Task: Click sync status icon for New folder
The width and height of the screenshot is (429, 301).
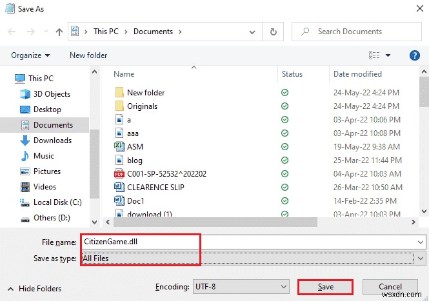Action: (284, 93)
